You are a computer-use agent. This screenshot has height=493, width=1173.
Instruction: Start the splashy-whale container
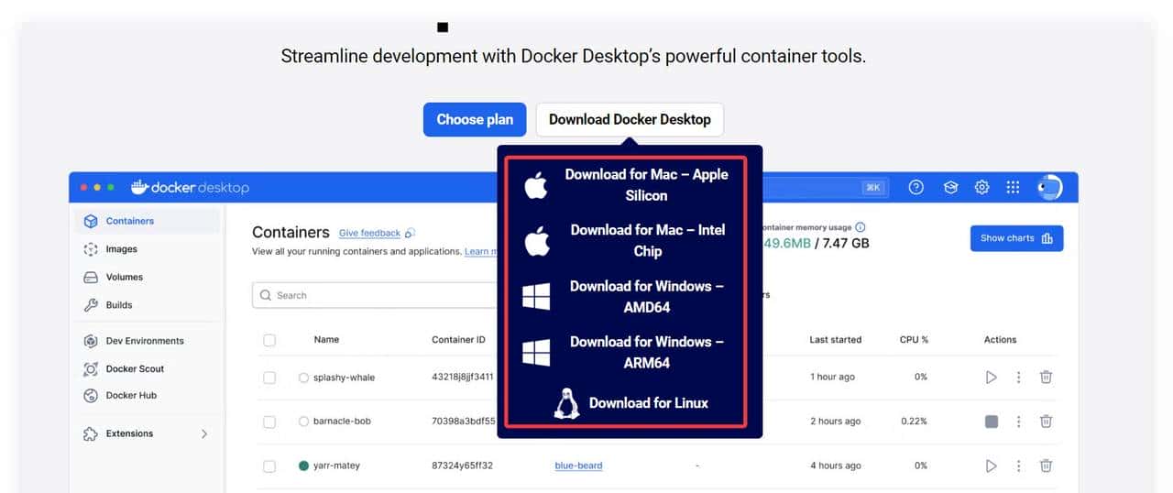click(x=991, y=378)
